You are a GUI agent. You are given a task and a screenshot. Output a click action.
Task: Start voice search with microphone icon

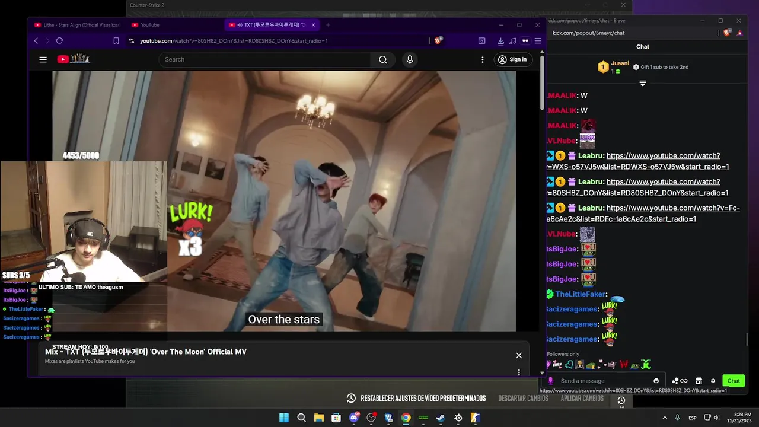[410, 59]
